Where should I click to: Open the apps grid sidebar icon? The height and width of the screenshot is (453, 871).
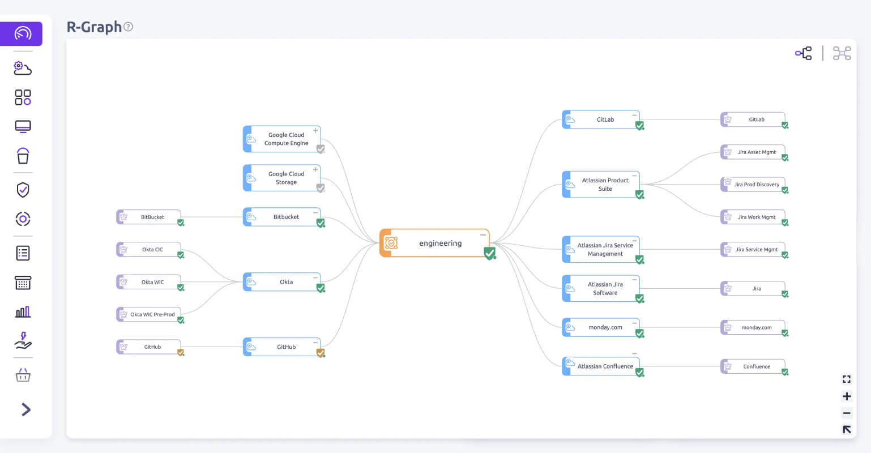pyautogui.click(x=23, y=97)
